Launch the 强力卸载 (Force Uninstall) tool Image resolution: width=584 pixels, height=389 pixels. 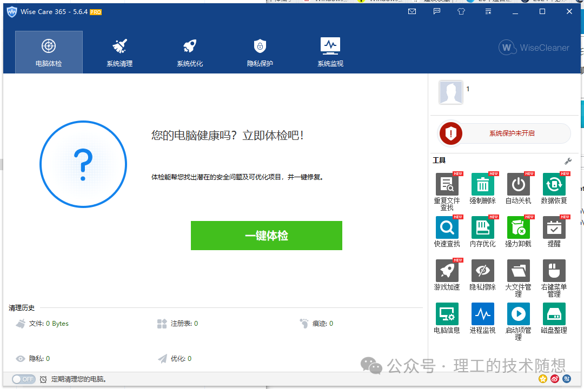[x=518, y=227]
